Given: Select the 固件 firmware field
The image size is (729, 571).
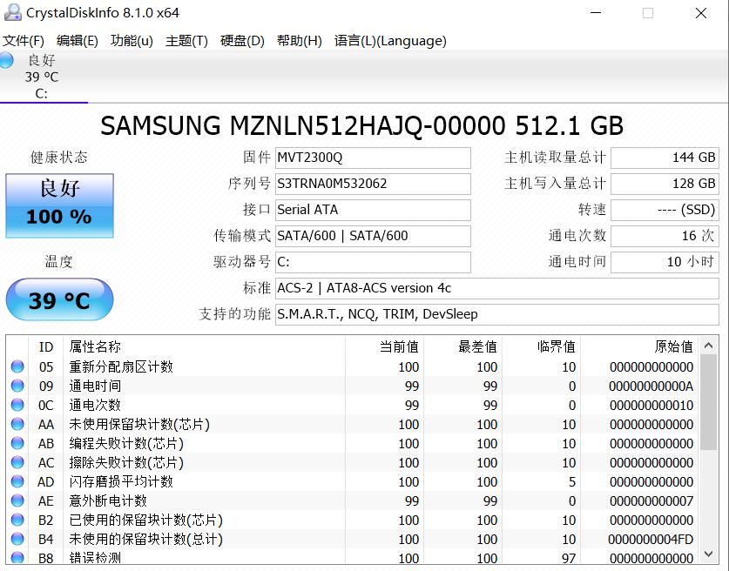Looking at the screenshot, I should point(373,158).
